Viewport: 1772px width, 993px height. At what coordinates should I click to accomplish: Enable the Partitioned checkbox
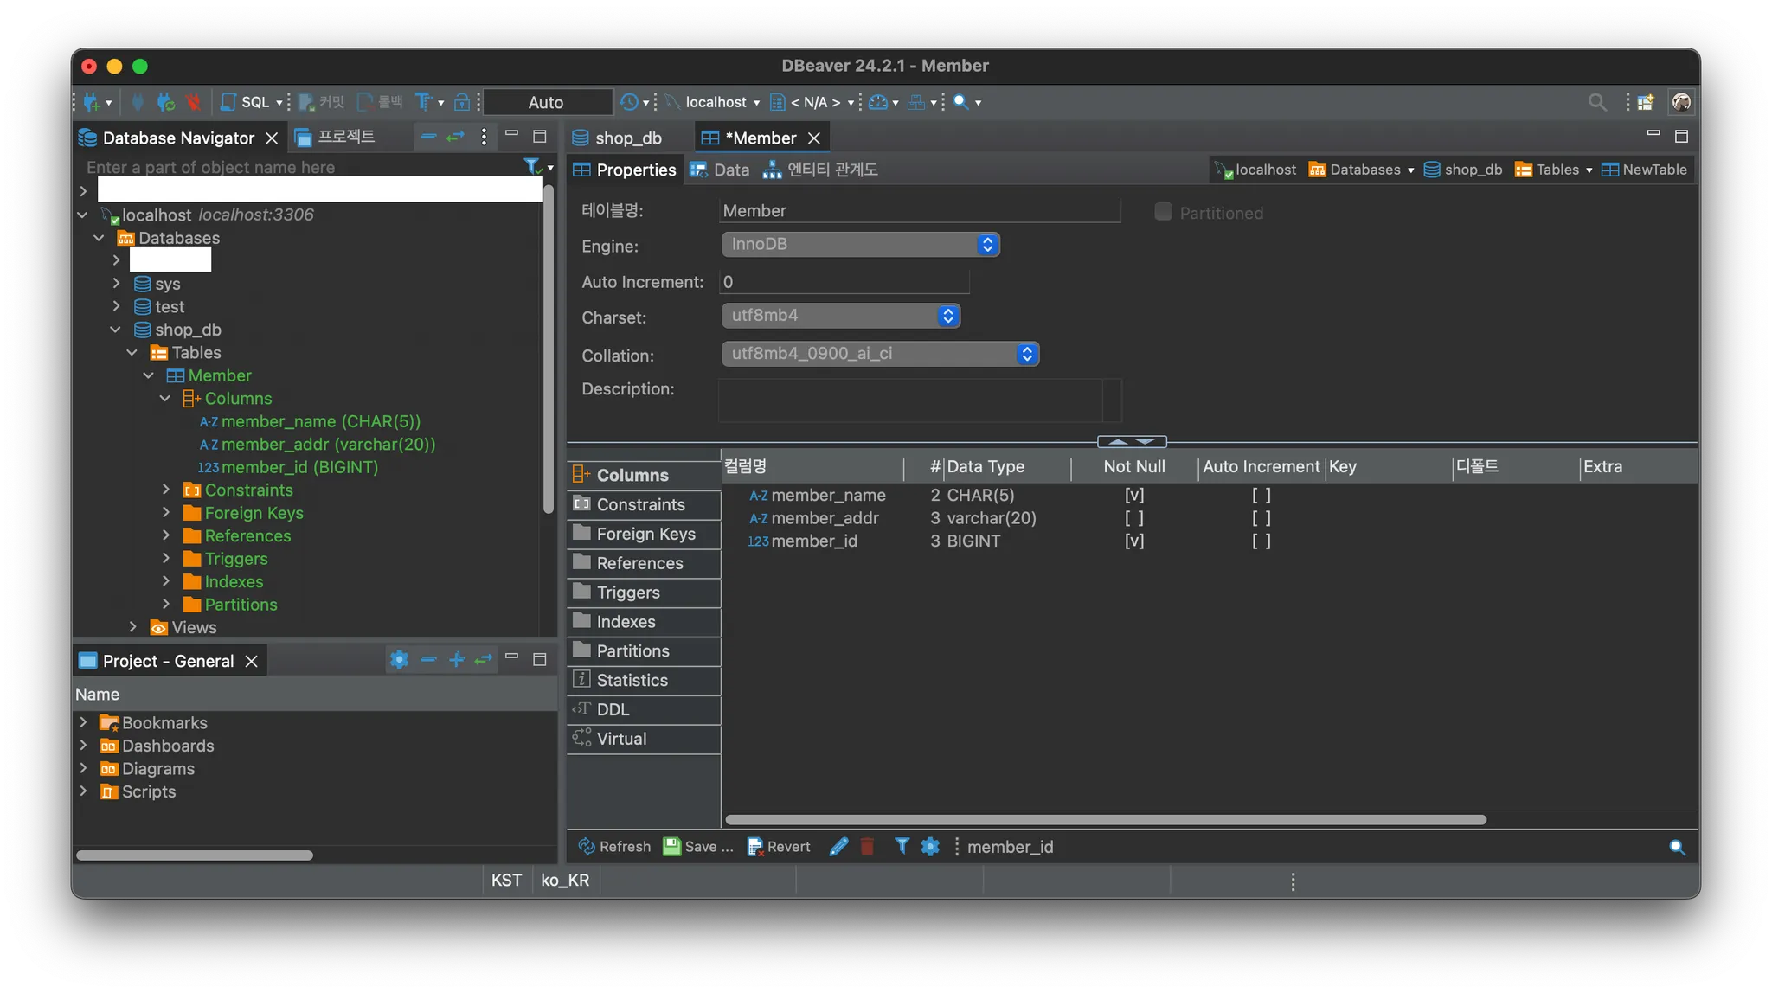[x=1163, y=212]
